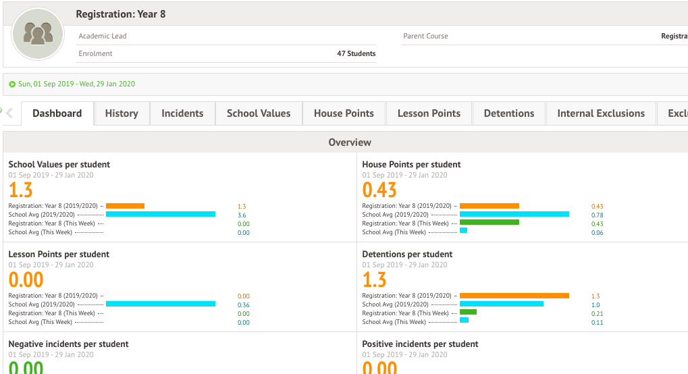Click the School Values per student heading
This screenshot has width=688, height=374.
pyautogui.click(x=59, y=164)
